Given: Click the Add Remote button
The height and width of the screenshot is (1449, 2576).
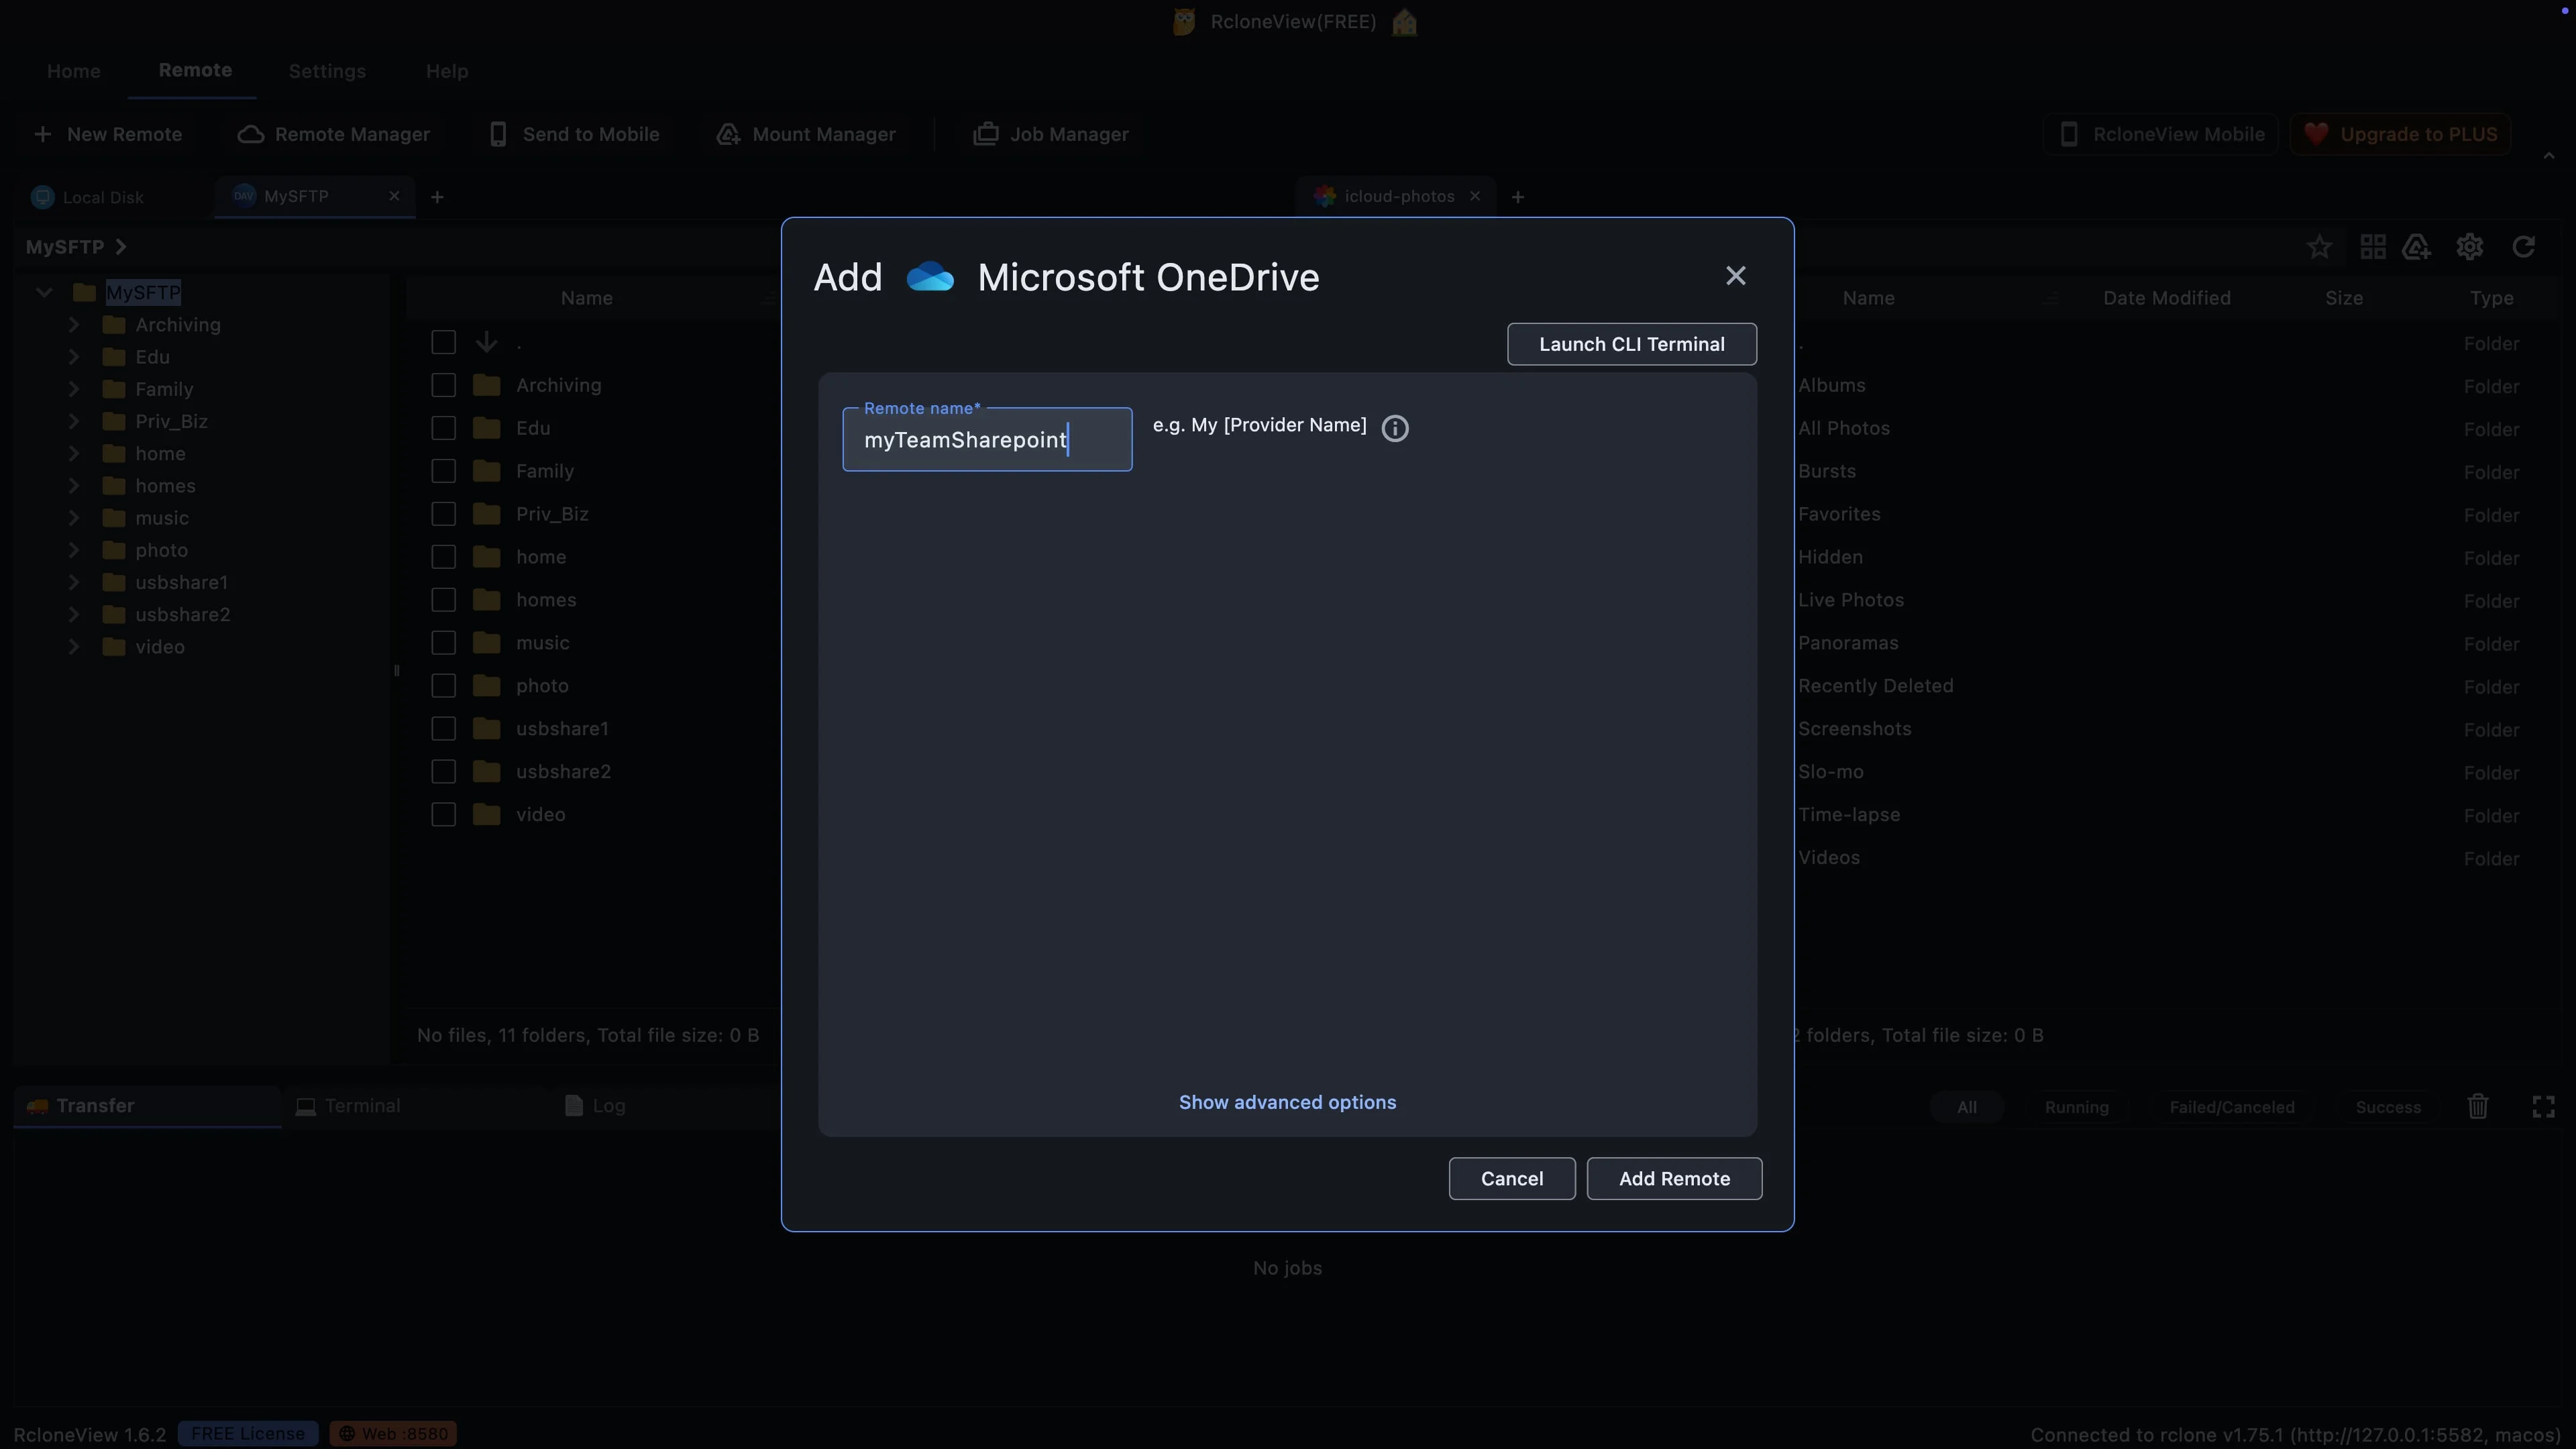Looking at the screenshot, I should [x=1674, y=1179].
